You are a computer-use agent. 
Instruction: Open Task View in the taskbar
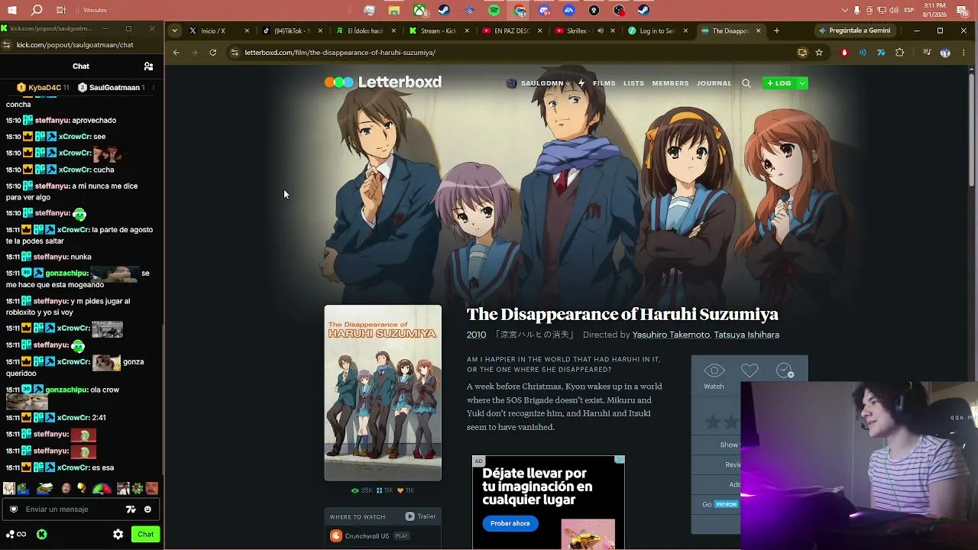click(x=61, y=10)
